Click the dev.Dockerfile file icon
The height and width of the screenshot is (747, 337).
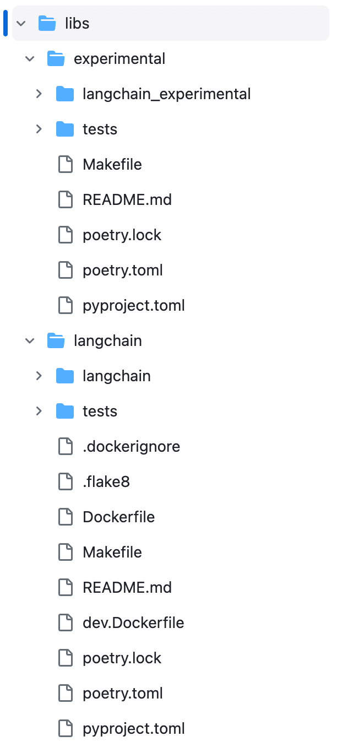(x=66, y=622)
